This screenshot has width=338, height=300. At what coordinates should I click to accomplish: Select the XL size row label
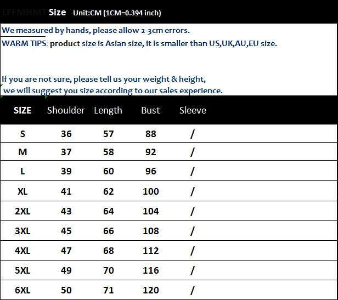22,191
